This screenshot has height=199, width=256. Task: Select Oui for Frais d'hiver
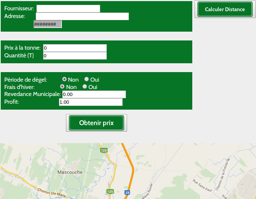(x=85, y=87)
